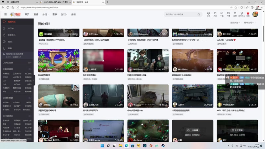The width and height of the screenshot is (265, 149).
Task: Open 直播 in top navigation
Action: click(36, 14)
